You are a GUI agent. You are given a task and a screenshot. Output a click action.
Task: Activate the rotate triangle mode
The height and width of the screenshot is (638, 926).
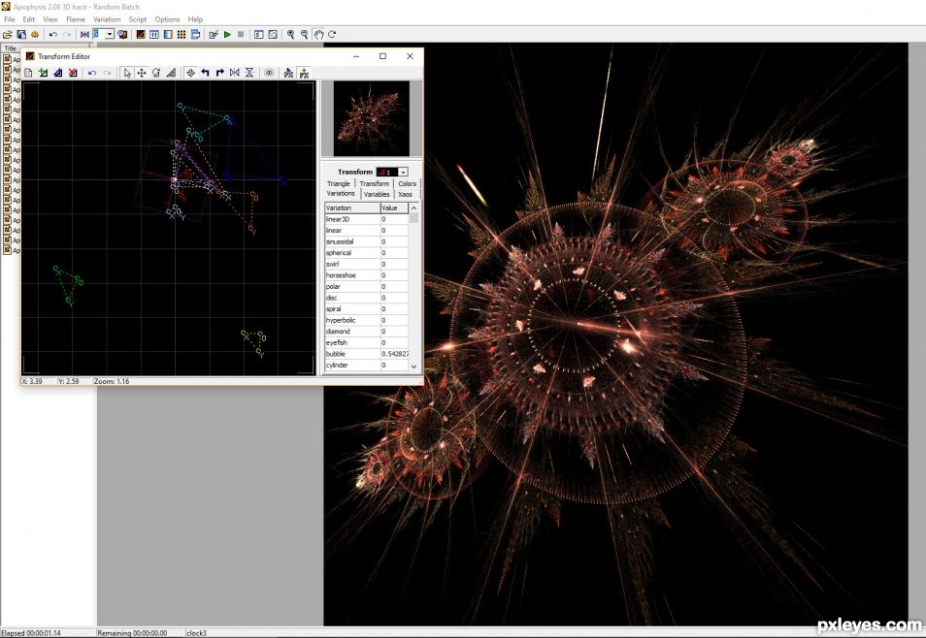(x=156, y=73)
